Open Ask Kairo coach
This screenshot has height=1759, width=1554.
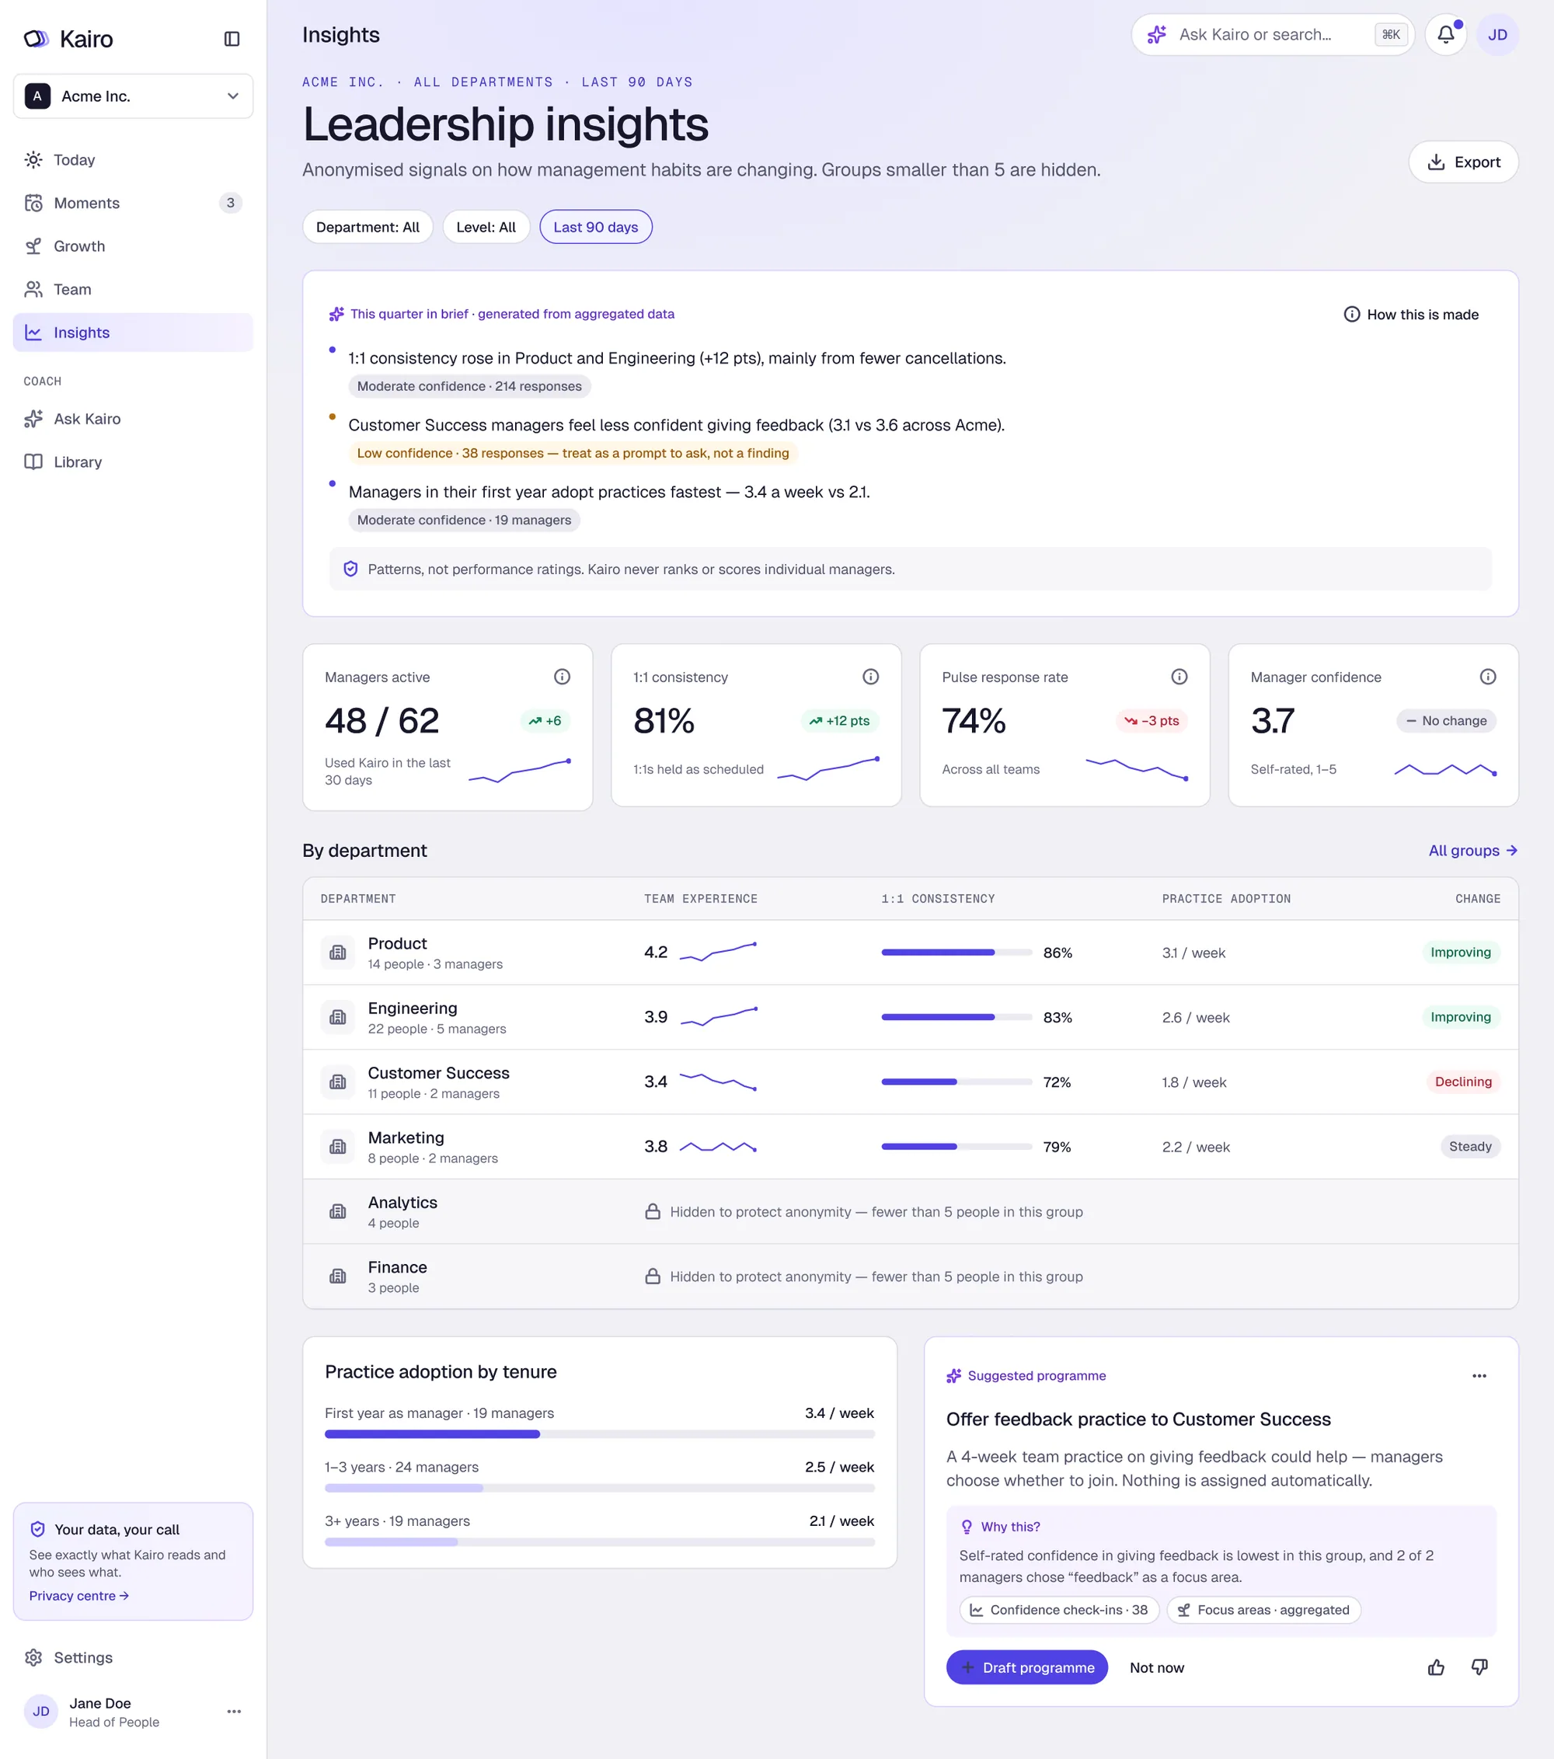tap(134, 419)
